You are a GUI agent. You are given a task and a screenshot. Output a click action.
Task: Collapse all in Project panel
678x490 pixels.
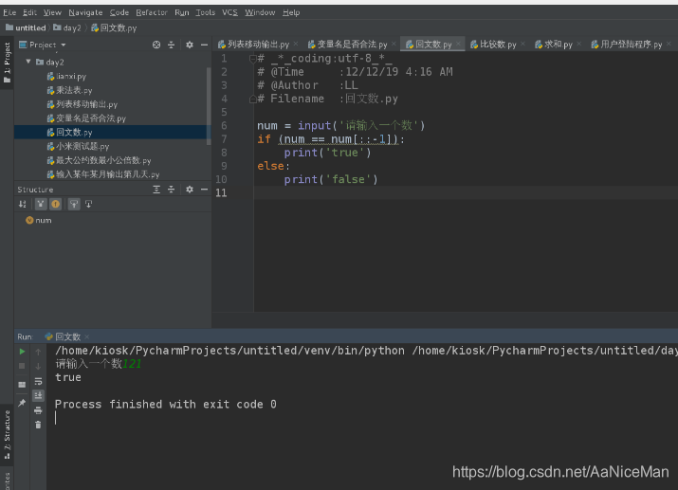pyautogui.click(x=172, y=45)
